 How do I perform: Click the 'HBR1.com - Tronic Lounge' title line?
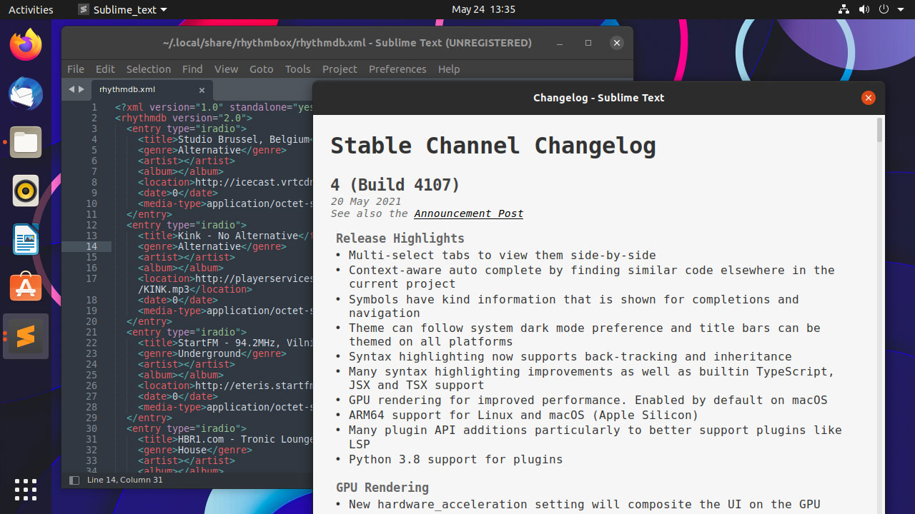pos(225,439)
